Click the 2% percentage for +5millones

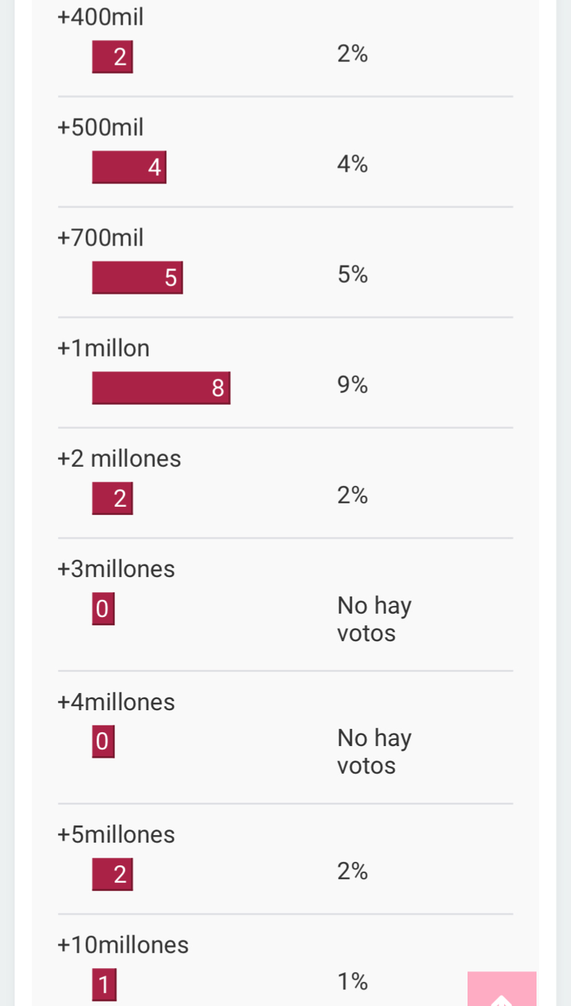coord(352,872)
